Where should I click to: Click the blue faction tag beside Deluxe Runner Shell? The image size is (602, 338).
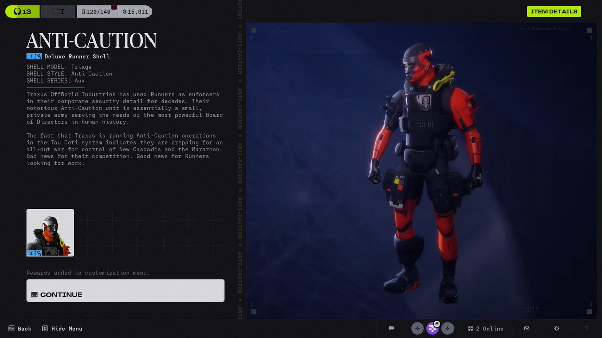39,56
